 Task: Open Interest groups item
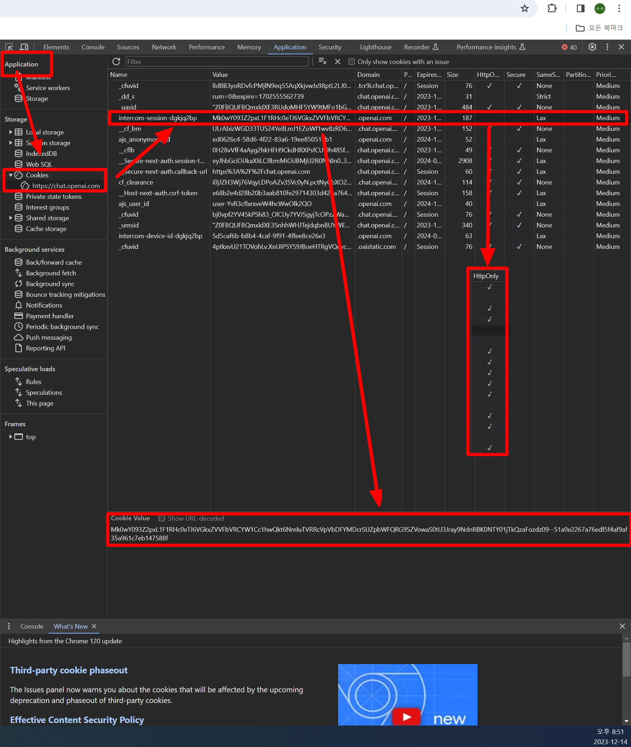coord(48,207)
